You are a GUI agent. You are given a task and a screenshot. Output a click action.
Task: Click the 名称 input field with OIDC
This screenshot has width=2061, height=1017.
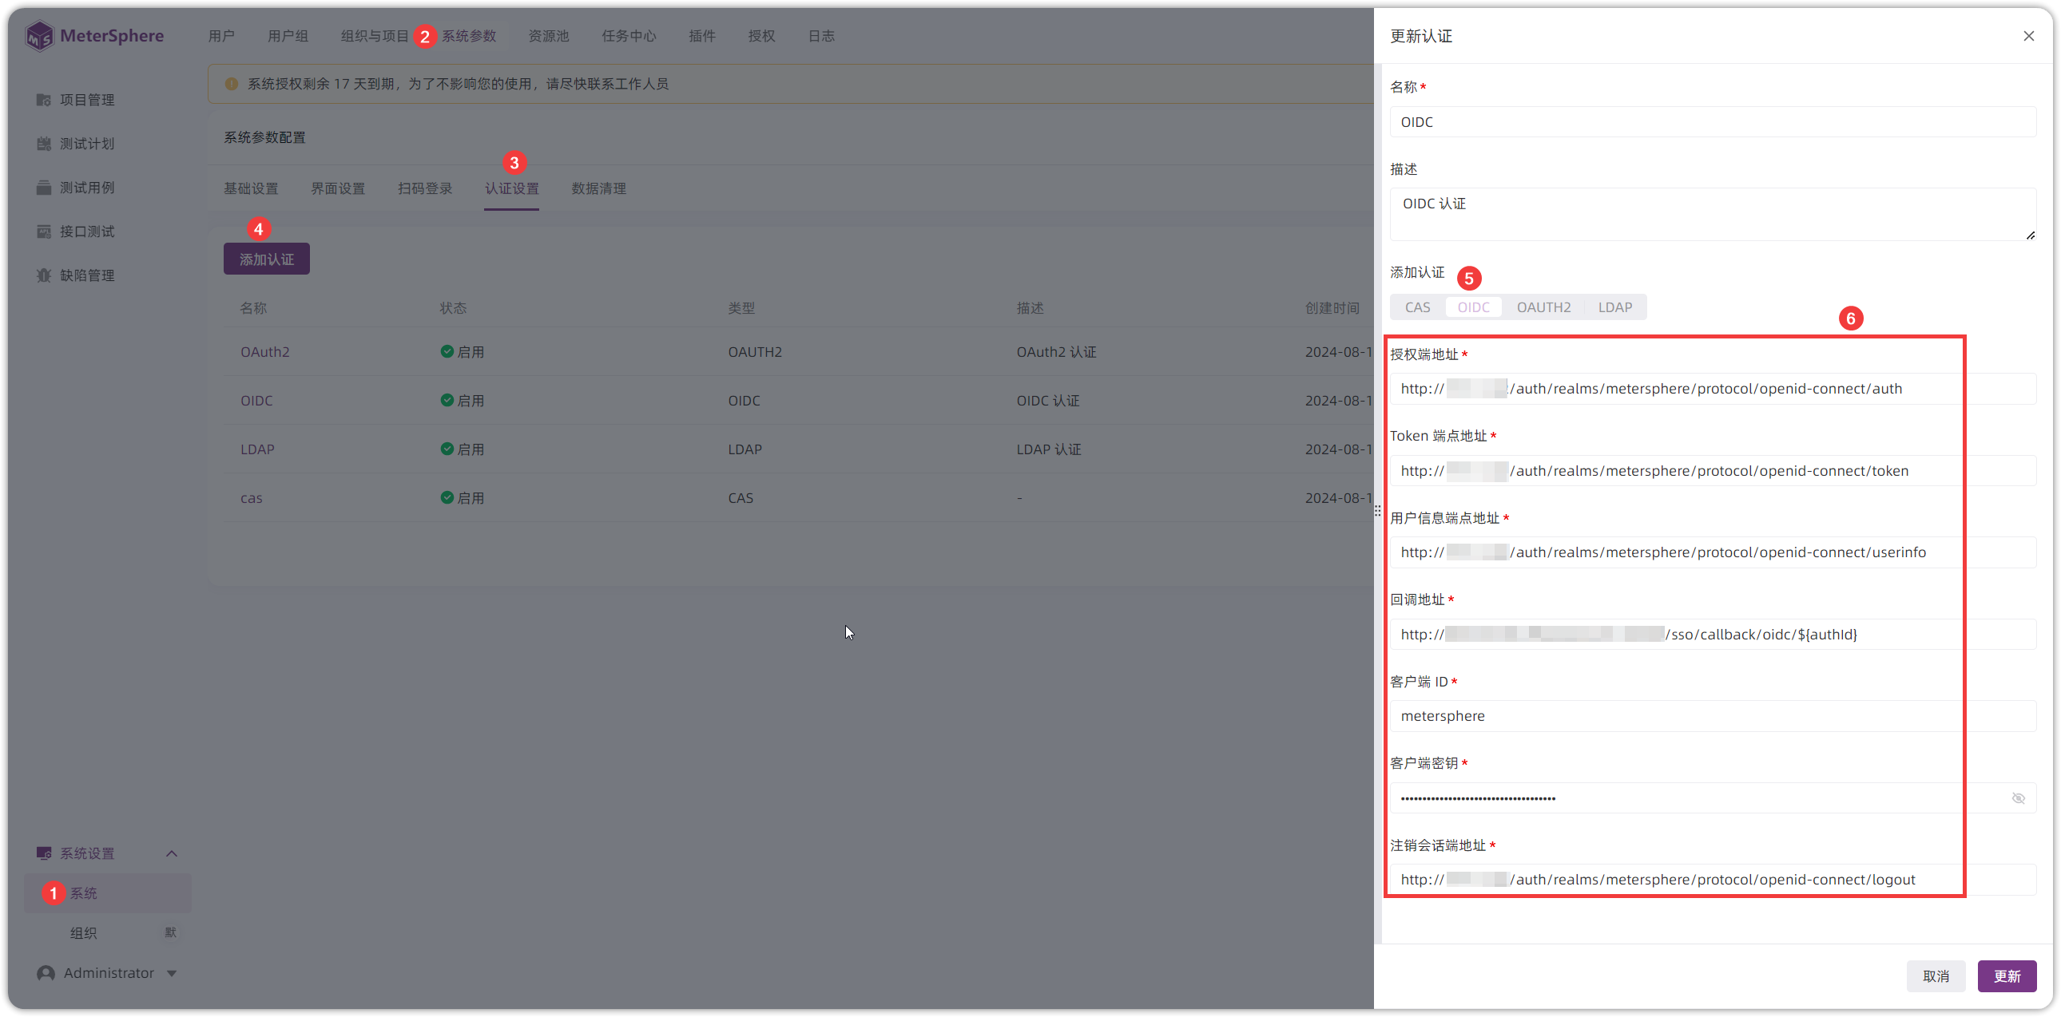1712,121
